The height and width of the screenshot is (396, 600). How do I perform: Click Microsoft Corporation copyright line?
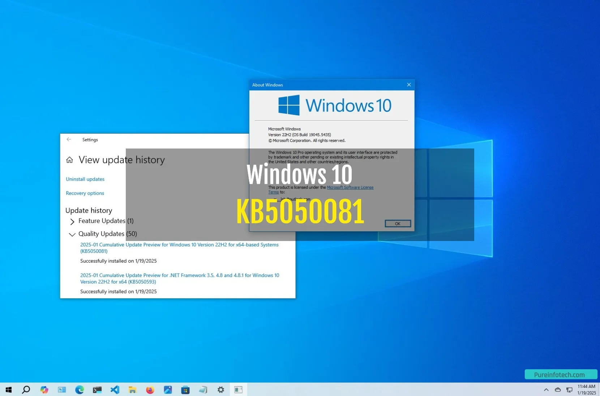point(307,141)
